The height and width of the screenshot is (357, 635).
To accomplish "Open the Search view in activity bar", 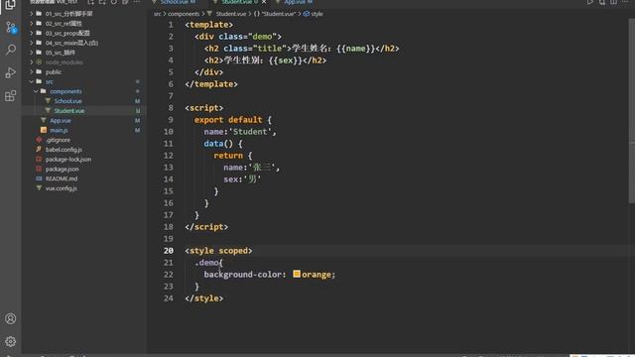I will click(11, 50).
